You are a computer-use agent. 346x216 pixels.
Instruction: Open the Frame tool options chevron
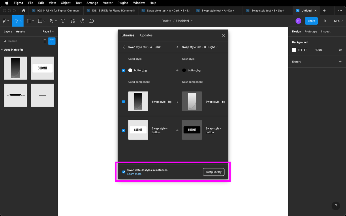(33, 21)
